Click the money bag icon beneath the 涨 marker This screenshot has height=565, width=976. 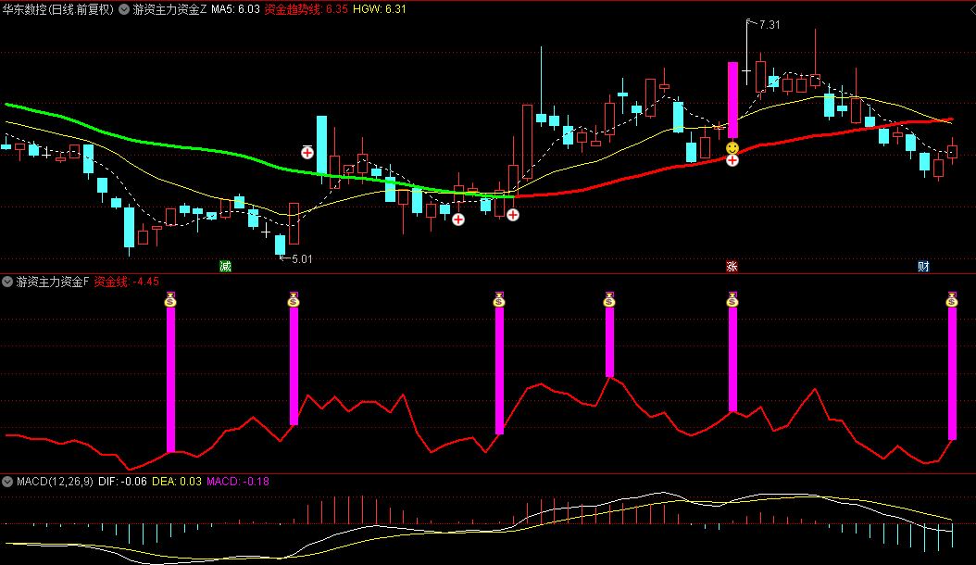tap(732, 300)
